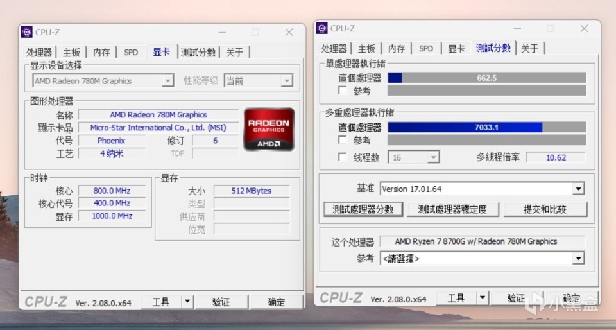Click multi thread score bar 7033.1
This screenshot has width=616, height=330.
click(x=487, y=127)
